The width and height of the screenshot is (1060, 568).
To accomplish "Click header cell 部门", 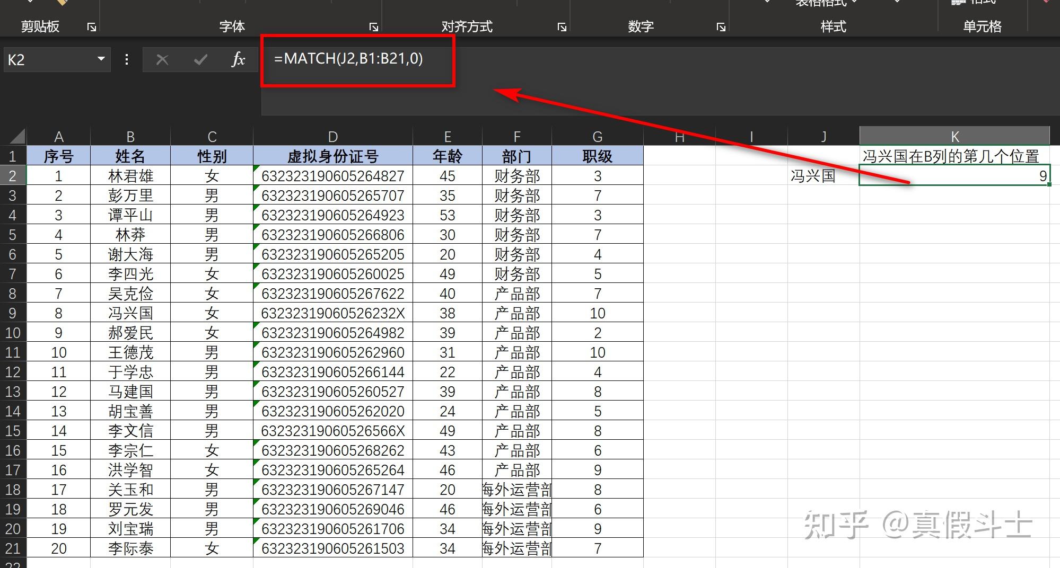I will pos(517,156).
